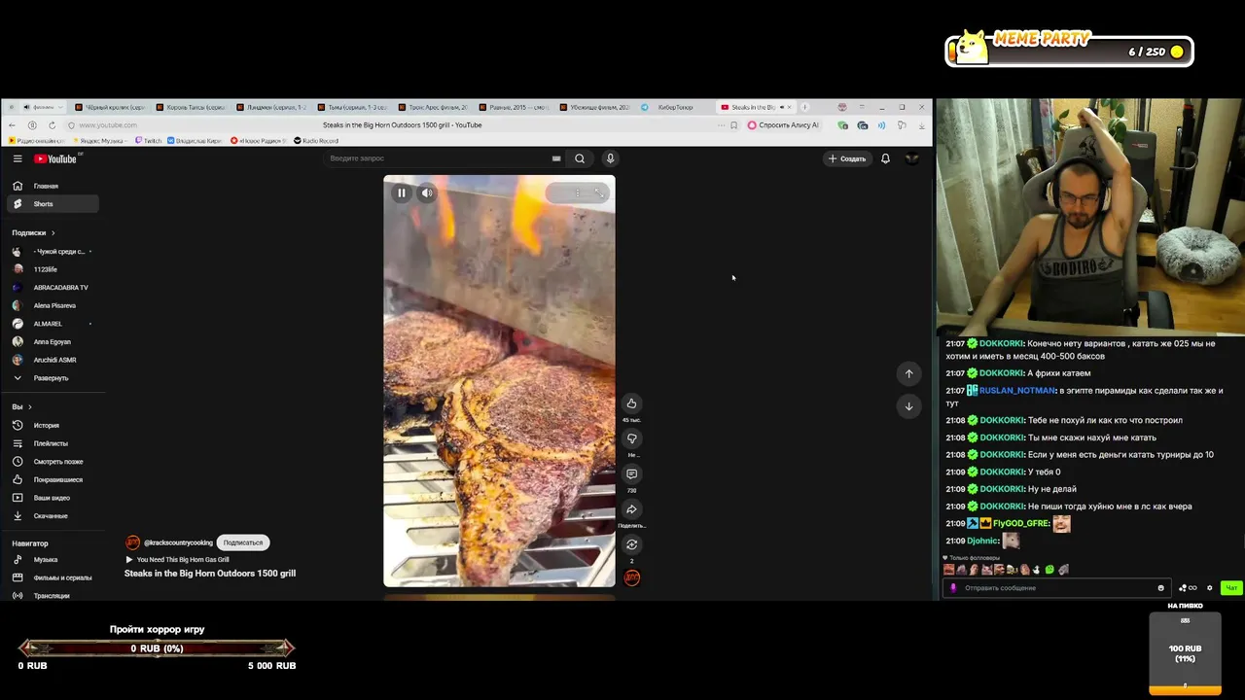Viewport: 1245px width, 700px height.
Task: Open the emoji picker in chat input
Action: pos(1160,587)
